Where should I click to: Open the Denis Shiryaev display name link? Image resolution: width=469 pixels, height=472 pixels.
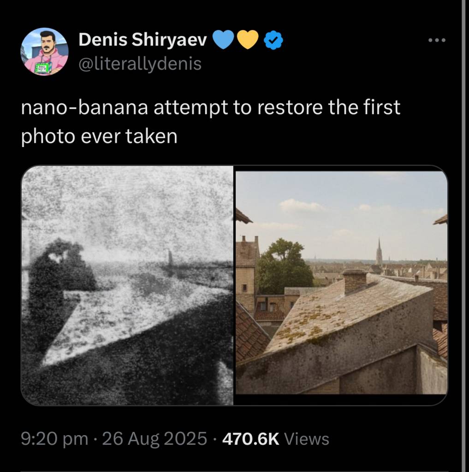143,41
